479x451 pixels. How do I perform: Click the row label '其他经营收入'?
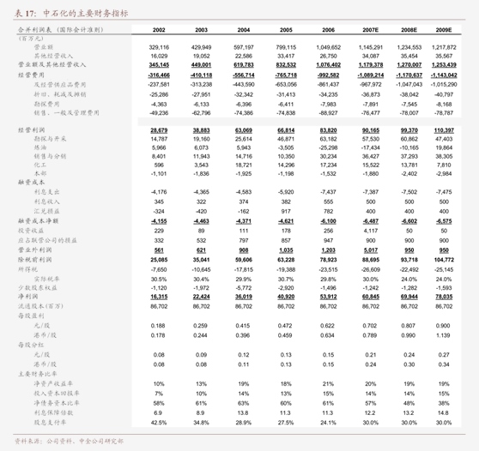(x=53, y=56)
